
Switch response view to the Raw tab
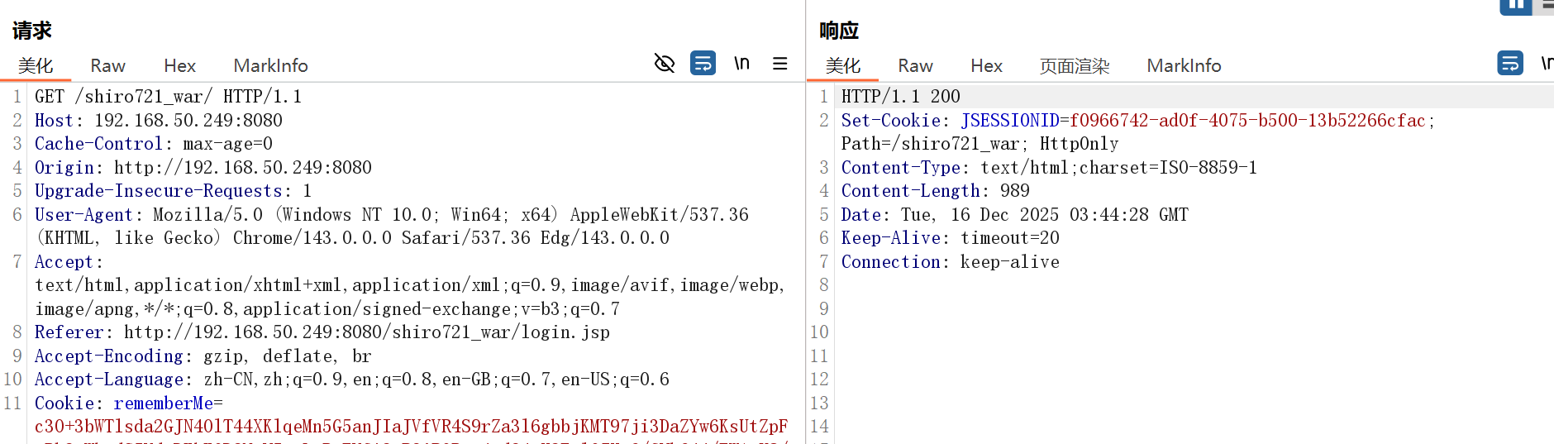pyautogui.click(x=915, y=65)
